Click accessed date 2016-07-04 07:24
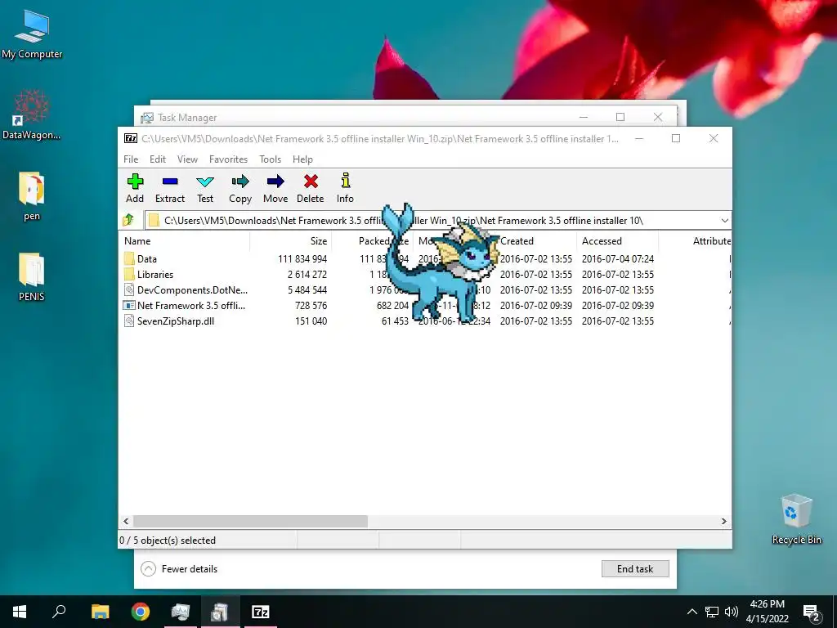Screen dimensions: 837x628 tap(618, 259)
